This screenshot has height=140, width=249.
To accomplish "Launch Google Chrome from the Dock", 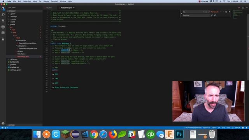I will tap(94, 134).
